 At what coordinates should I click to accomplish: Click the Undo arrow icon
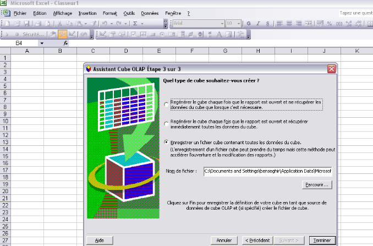coord(105,24)
